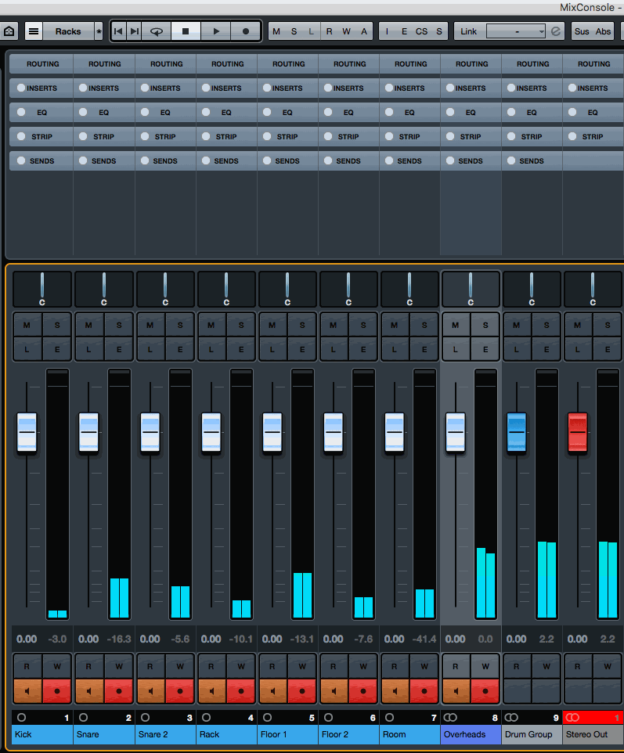Go to next marker transport button
The width and height of the screenshot is (624, 753).
pyautogui.click(x=135, y=31)
